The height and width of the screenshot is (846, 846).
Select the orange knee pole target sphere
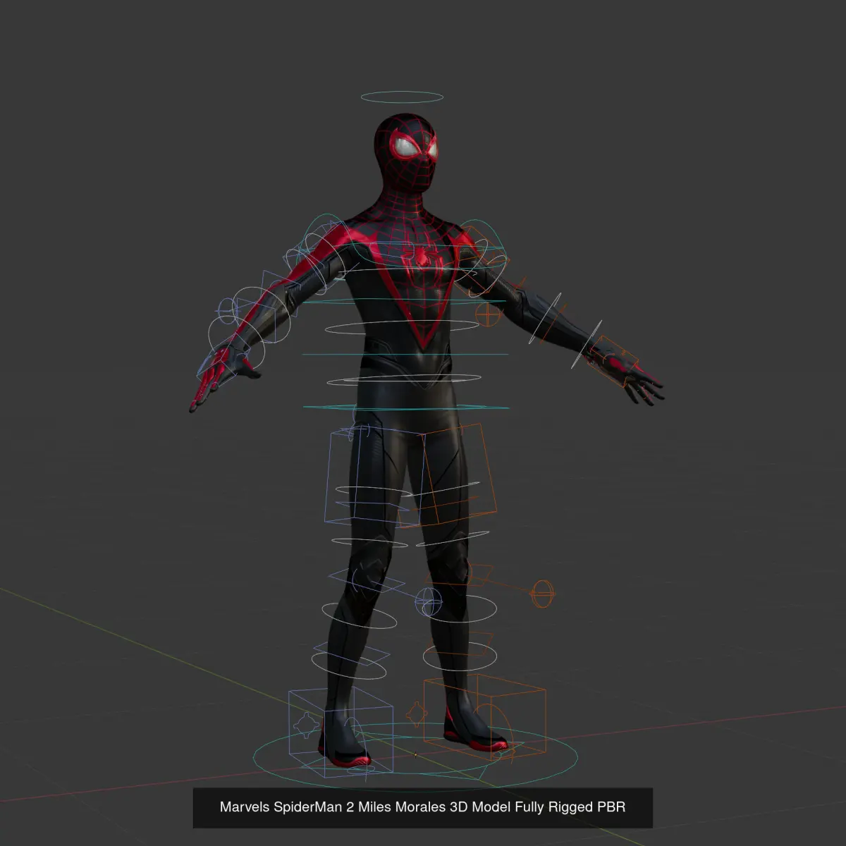pos(543,594)
